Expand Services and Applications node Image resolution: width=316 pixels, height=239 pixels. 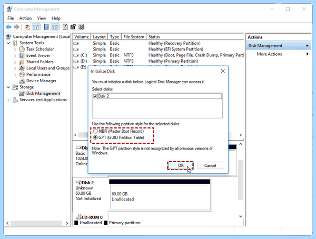coord(8,100)
